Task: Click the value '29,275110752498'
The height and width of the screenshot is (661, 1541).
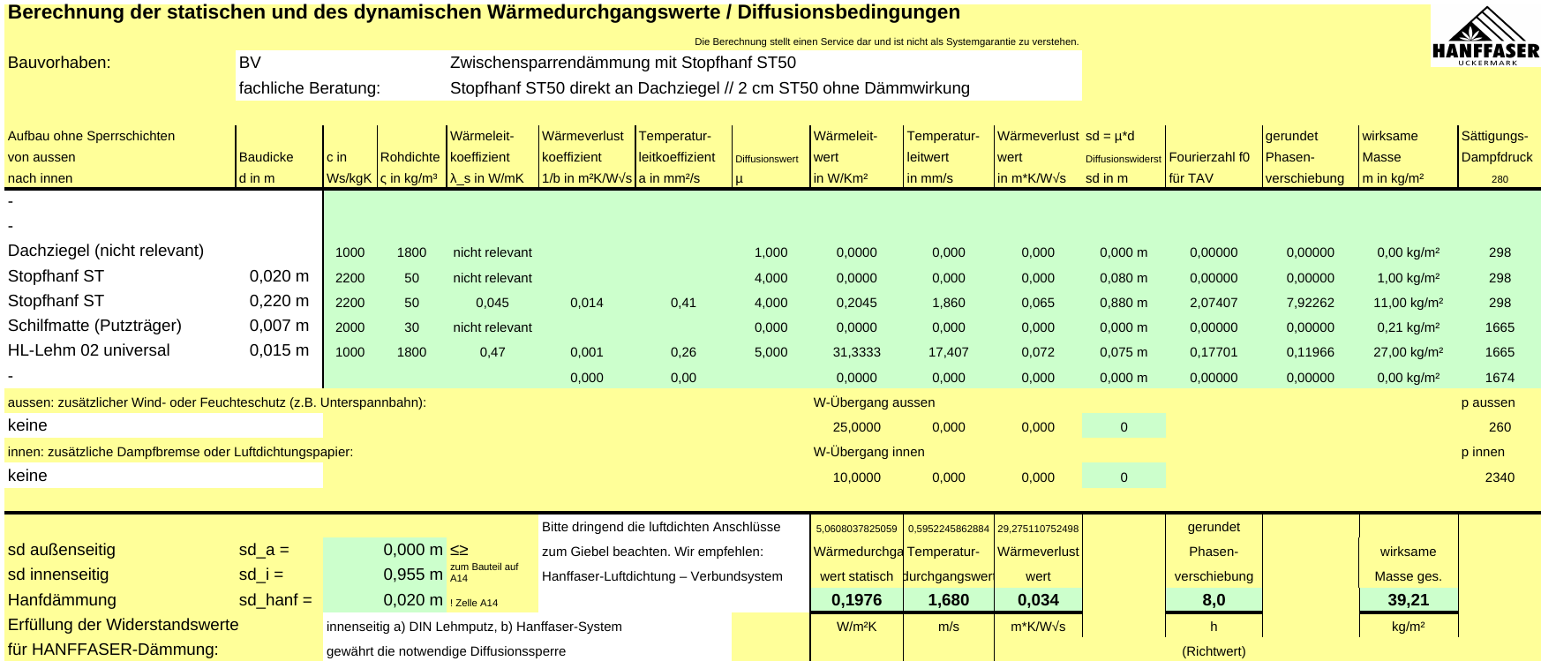Action: tap(1038, 530)
